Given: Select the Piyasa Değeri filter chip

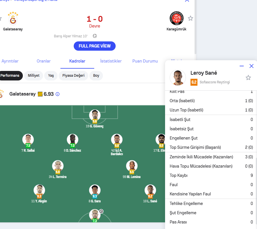Looking at the screenshot, I should pyautogui.click(x=73, y=76).
